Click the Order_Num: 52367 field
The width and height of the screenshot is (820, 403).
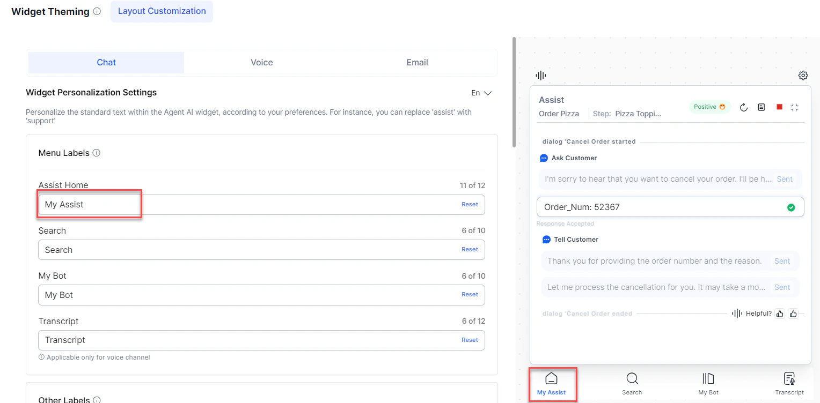670,207
